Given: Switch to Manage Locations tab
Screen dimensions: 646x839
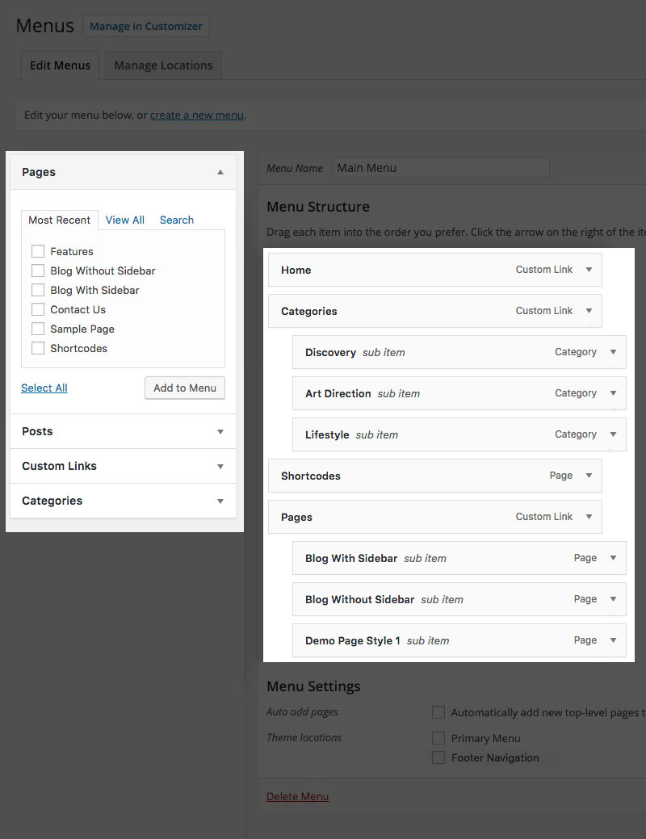Looking at the screenshot, I should (163, 65).
